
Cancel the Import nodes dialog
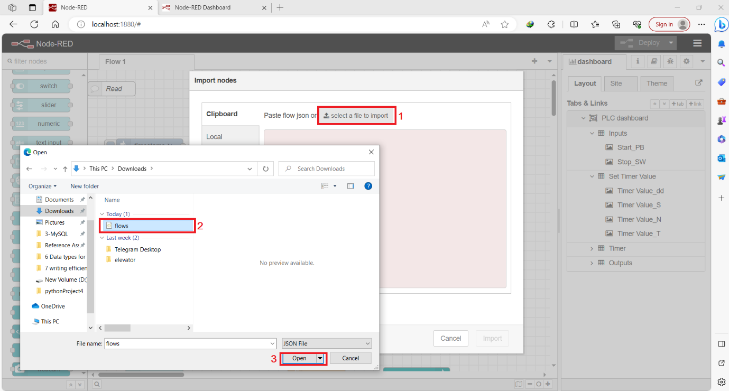click(x=451, y=339)
